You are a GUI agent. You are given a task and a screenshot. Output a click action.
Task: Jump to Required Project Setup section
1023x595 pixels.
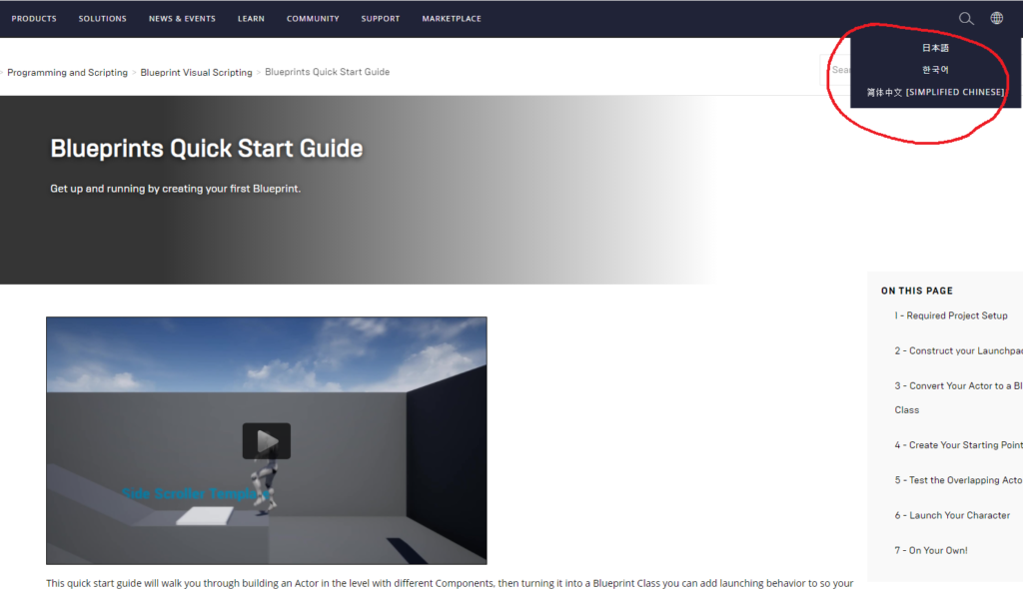click(x=951, y=315)
